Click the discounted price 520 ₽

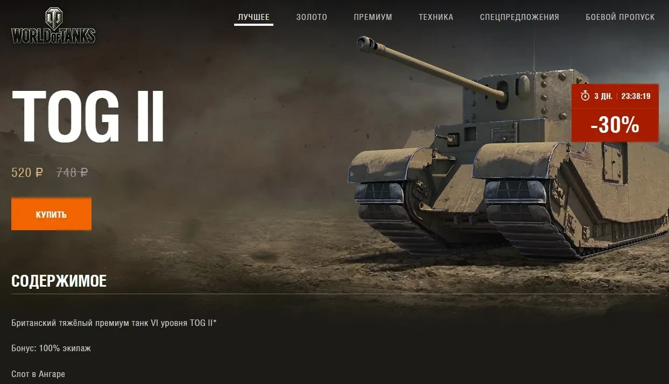point(27,173)
